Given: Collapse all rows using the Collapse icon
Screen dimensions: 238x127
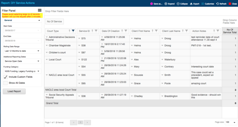Looking at the screenshot, I should (178, 4).
